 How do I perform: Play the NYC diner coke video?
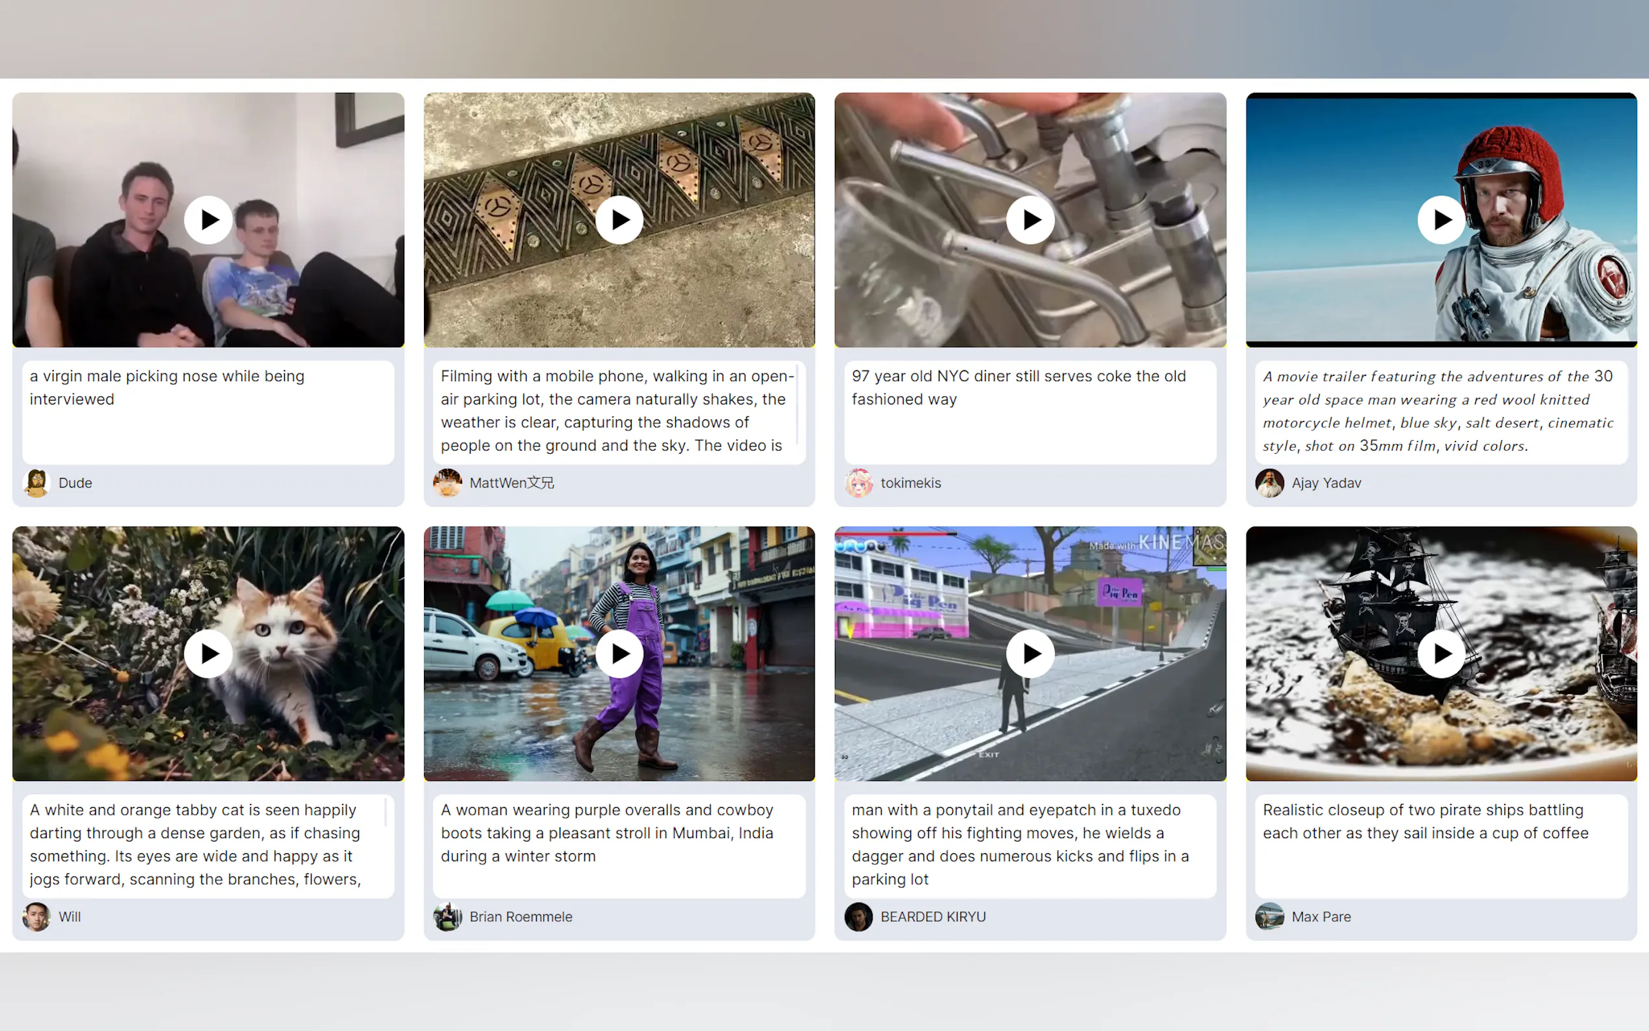point(1030,219)
